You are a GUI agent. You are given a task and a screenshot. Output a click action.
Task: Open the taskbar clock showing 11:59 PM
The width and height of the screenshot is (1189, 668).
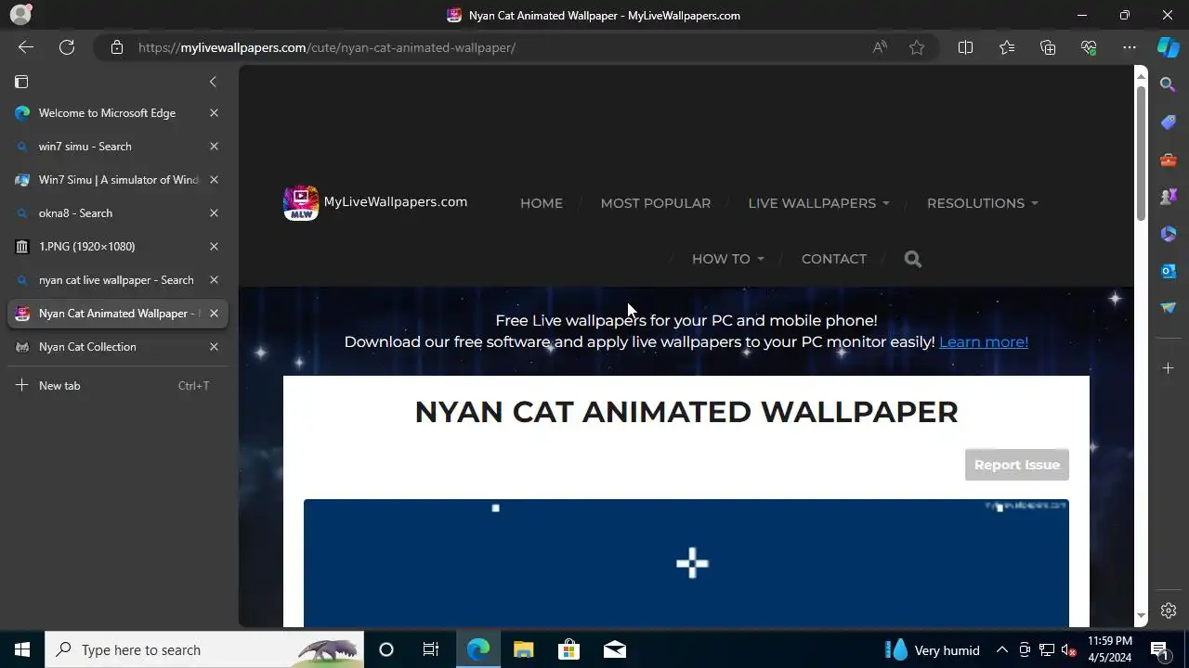(1109, 649)
